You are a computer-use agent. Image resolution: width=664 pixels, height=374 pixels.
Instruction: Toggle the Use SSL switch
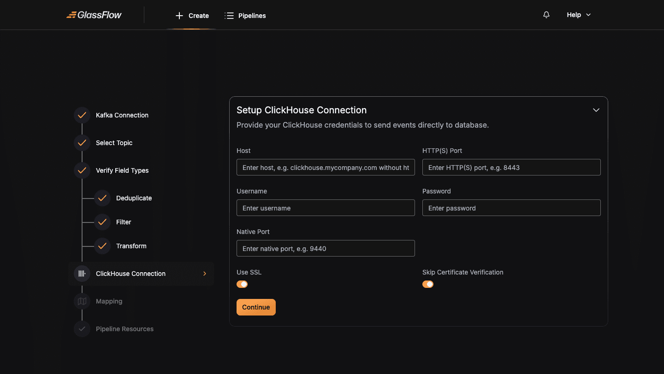coord(242,284)
